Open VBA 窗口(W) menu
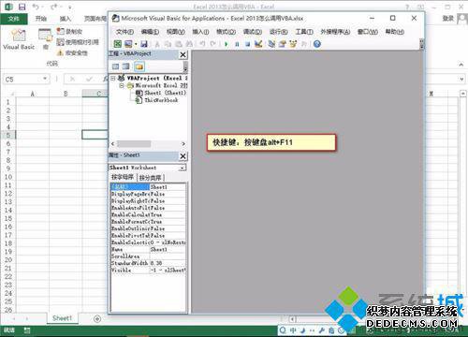 coord(368,32)
